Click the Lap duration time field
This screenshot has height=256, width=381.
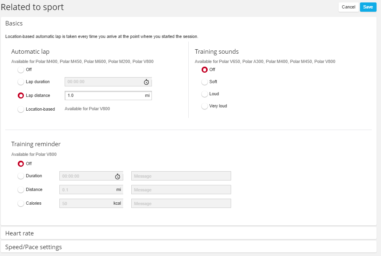pyautogui.click(x=103, y=82)
